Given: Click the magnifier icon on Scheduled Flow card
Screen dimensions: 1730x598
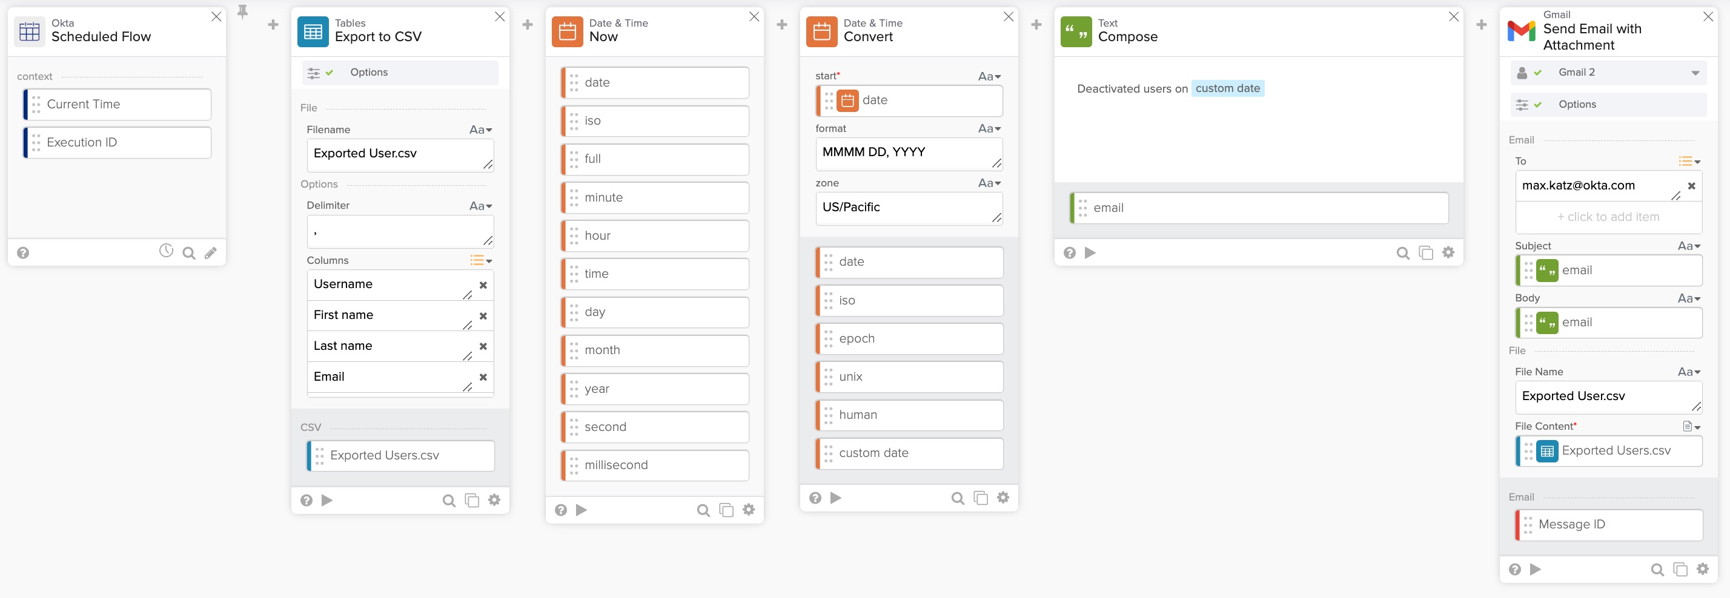Looking at the screenshot, I should [189, 253].
